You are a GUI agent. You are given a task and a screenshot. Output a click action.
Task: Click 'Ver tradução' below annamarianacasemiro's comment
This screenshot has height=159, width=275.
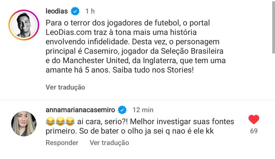click(110, 143)
